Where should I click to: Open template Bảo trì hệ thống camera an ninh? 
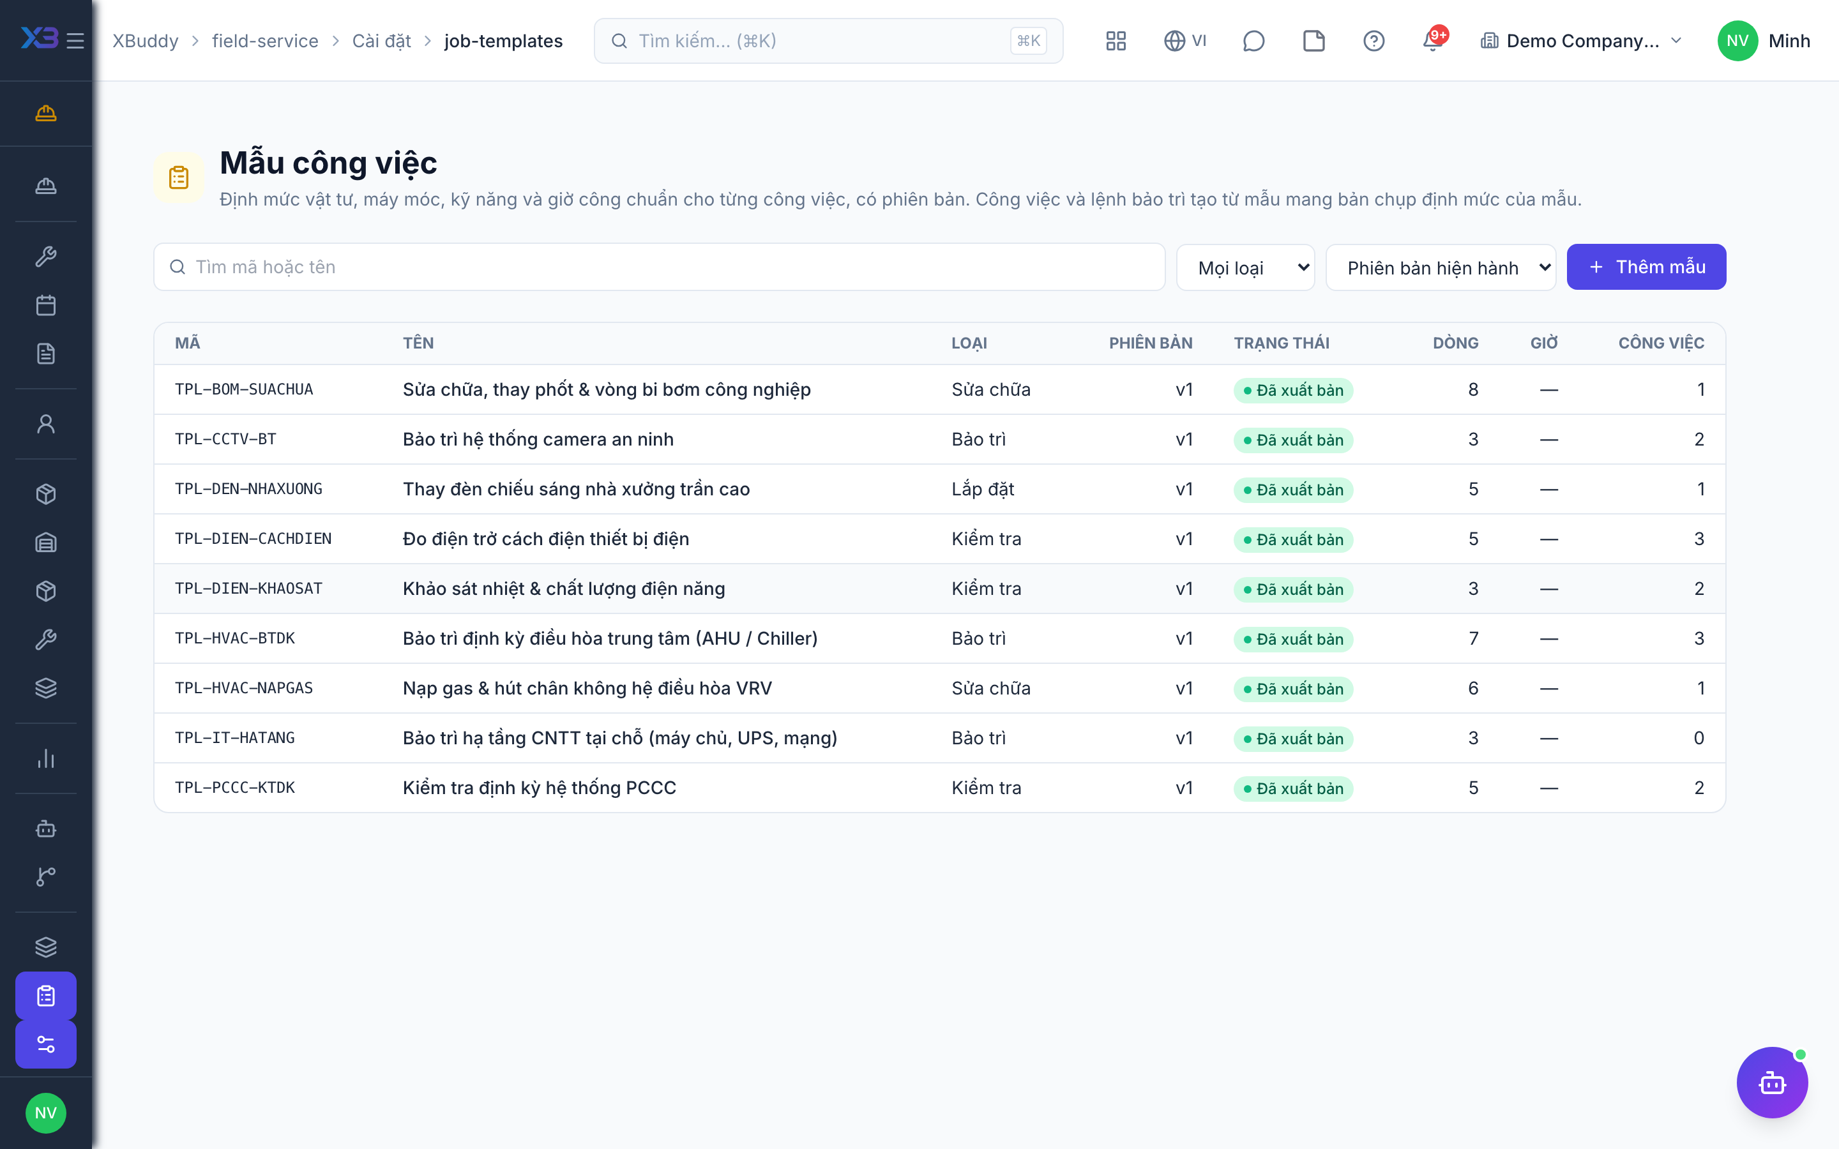(x=538, y=439)
